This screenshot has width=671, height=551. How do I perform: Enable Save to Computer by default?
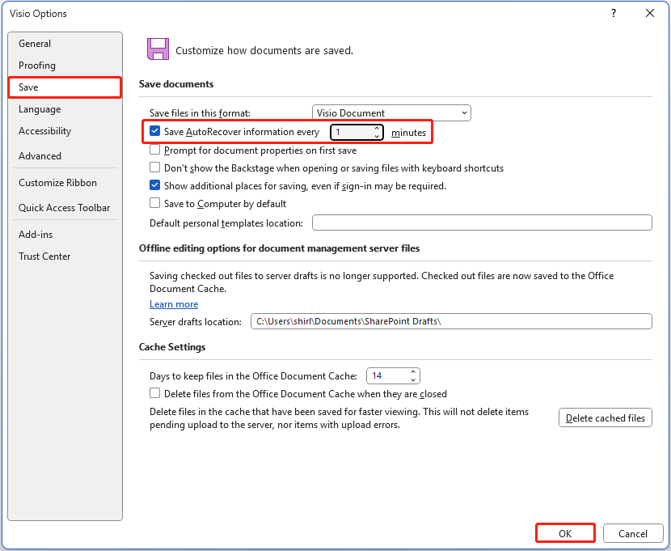coord(154,203)
